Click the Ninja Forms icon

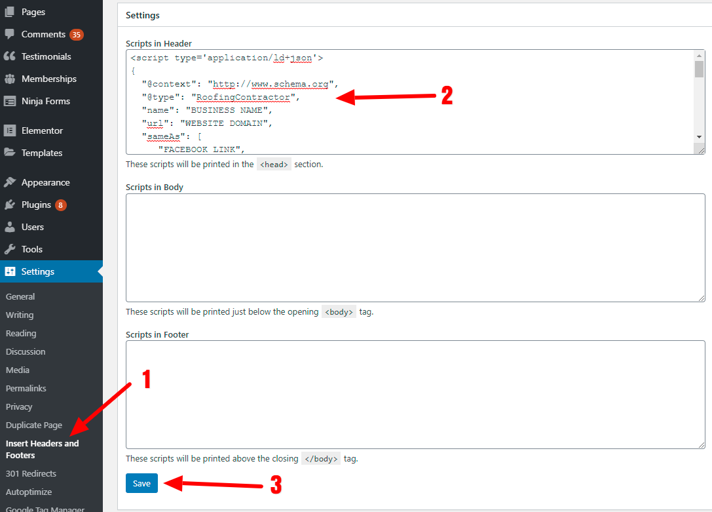(10, 101)
